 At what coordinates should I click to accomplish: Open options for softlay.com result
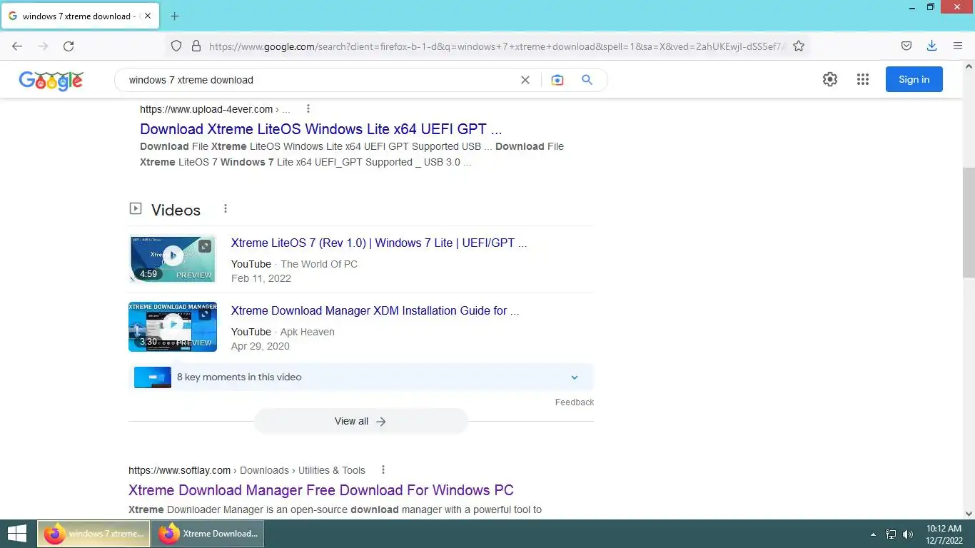[383, 470]
